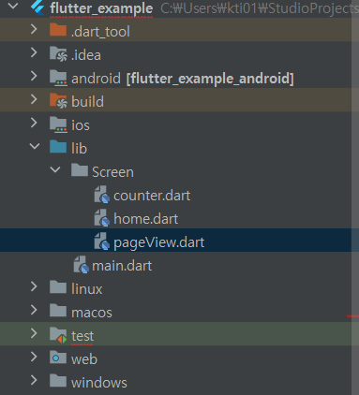Click the blue lib source folder icon
This screenshot has width=359, height=395.
coord(58,147)
